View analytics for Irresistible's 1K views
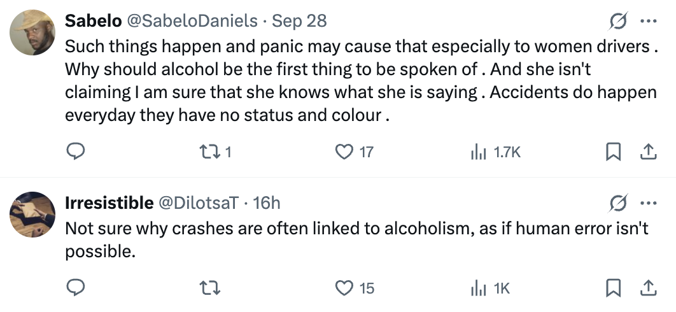This screenshot has width=676, height=312. coord(478,288)
